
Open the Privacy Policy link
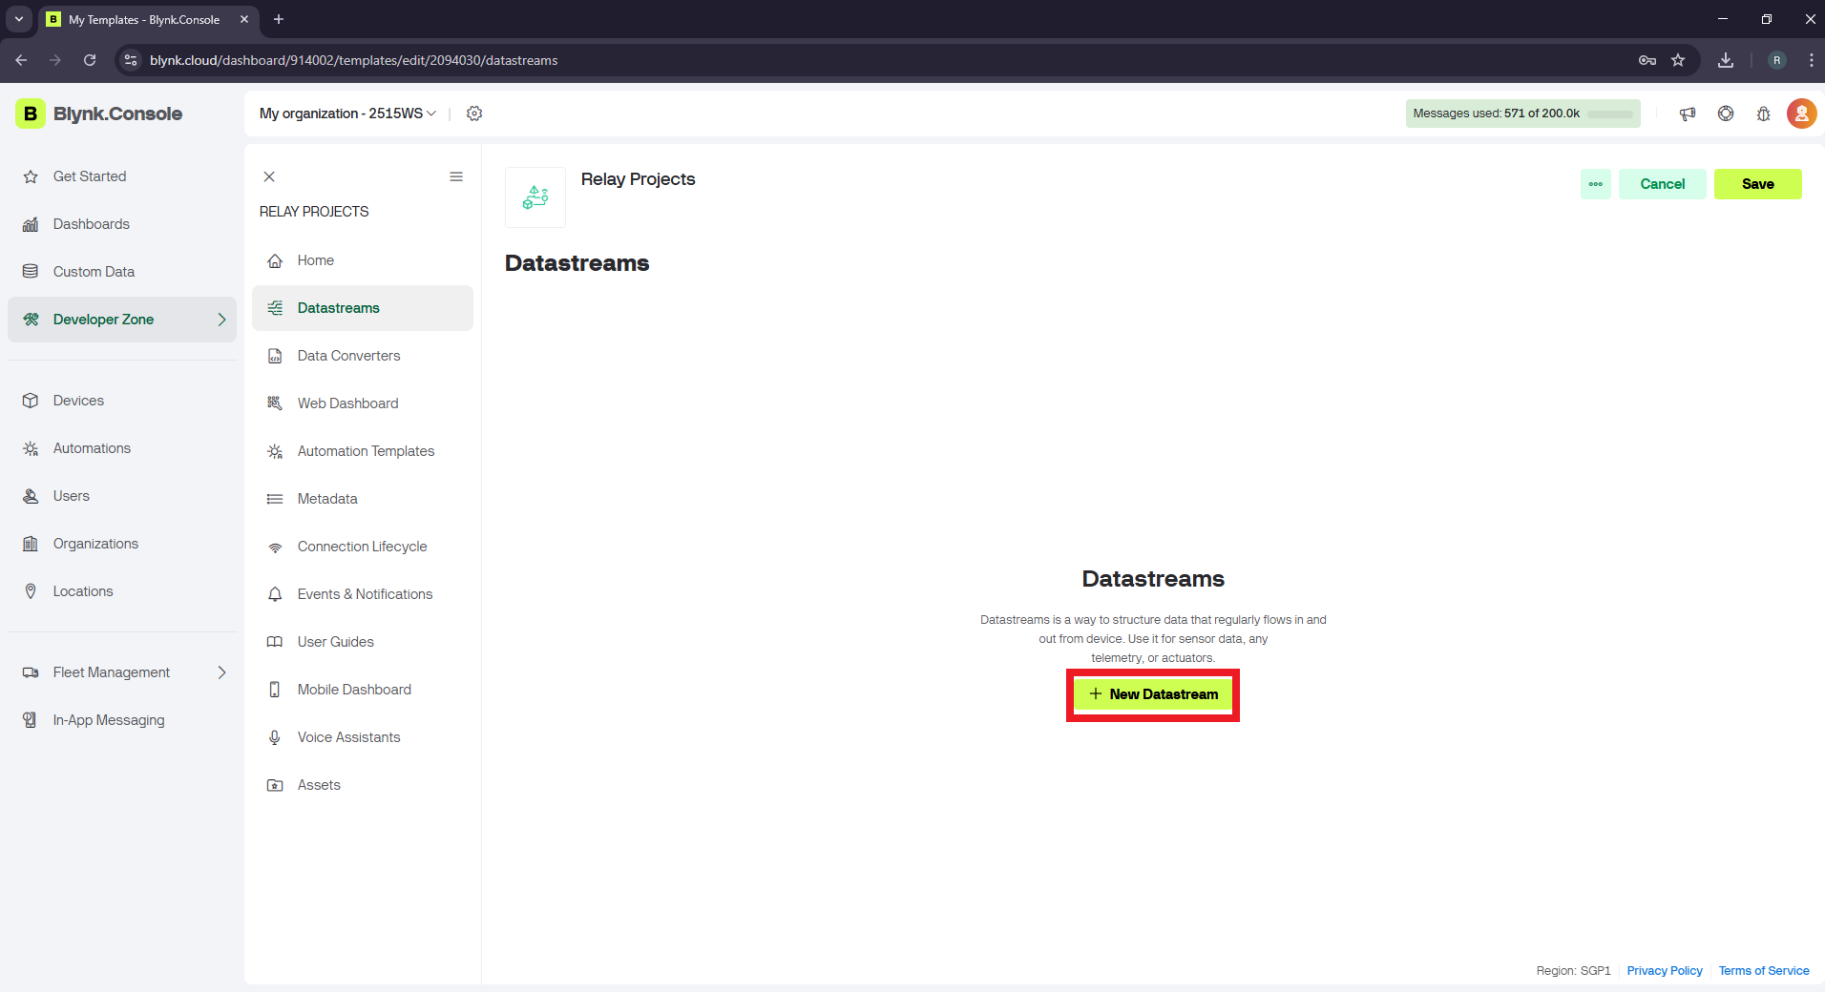point(1664,971)
